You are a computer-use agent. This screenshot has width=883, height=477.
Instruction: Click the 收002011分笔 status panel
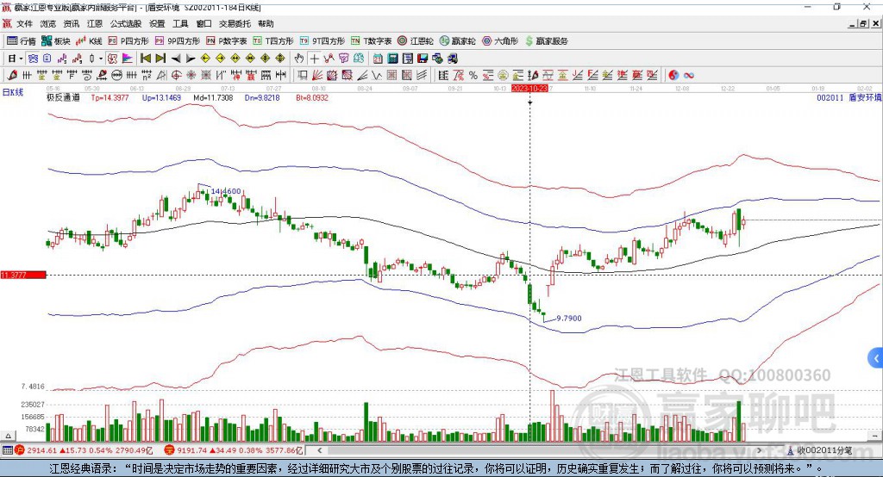tap(820, 450)
